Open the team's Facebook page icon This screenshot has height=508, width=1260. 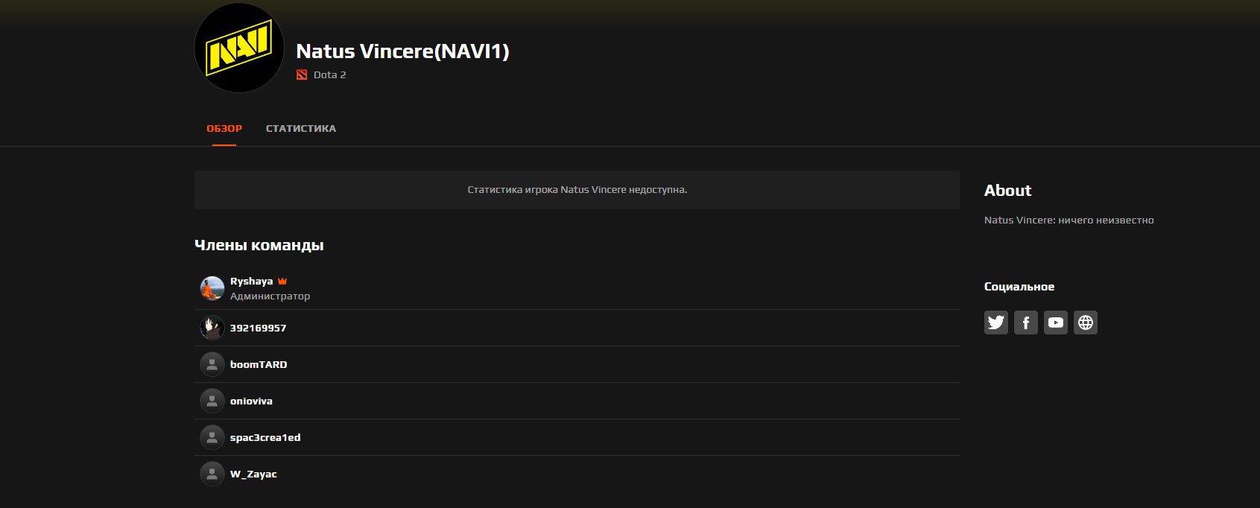point(1025,323)
